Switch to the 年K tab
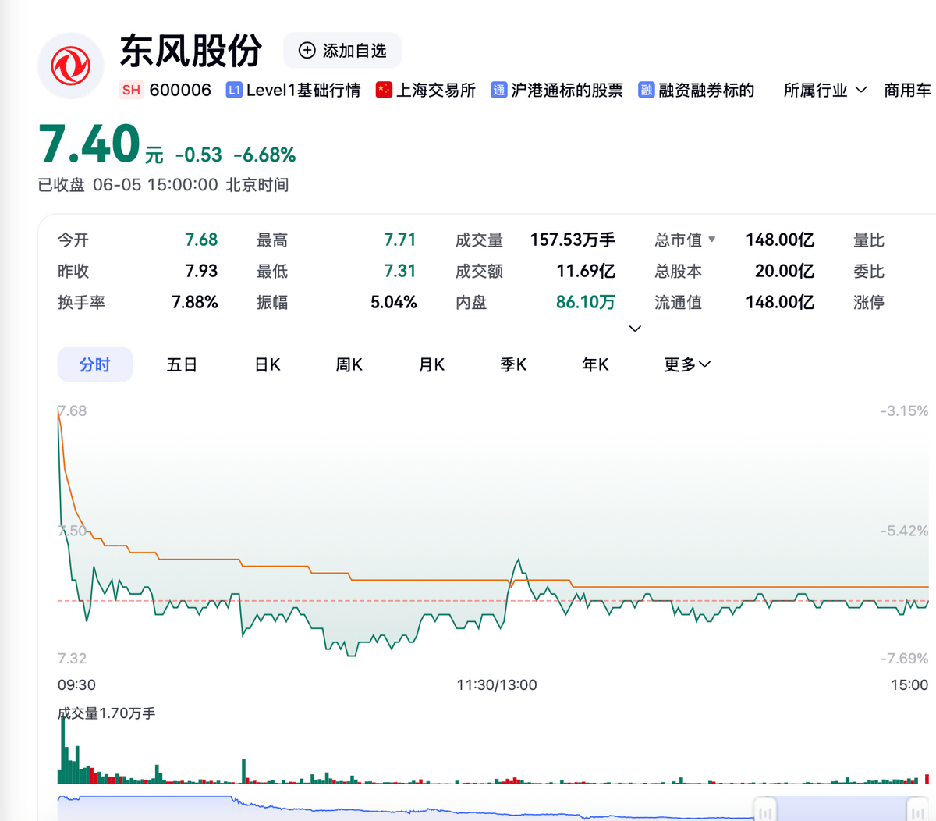The height and width of the screenshot is (821, 936). tap(595, 364)
